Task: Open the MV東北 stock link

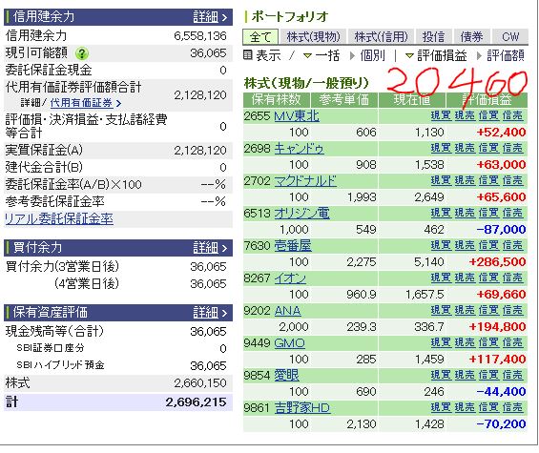Action: click(x=297, y=116)
